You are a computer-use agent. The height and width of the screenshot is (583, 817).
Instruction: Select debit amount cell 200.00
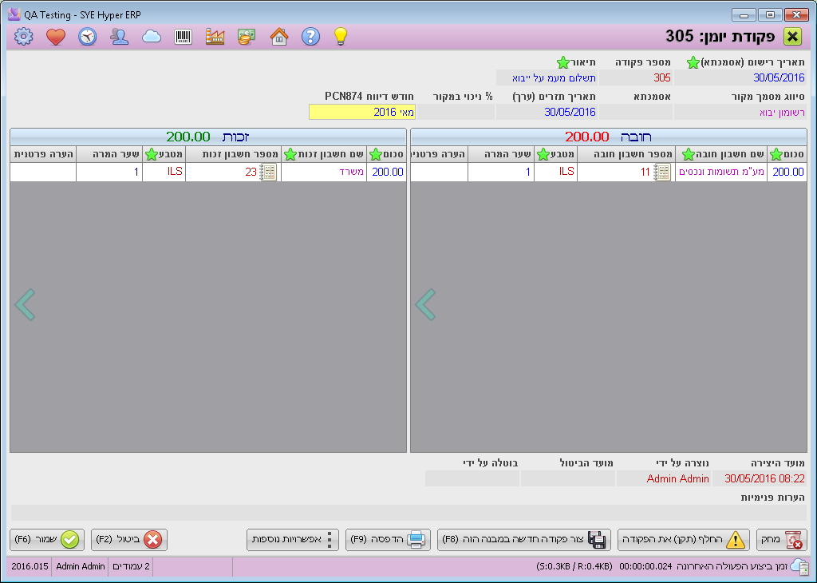[787, 172]
